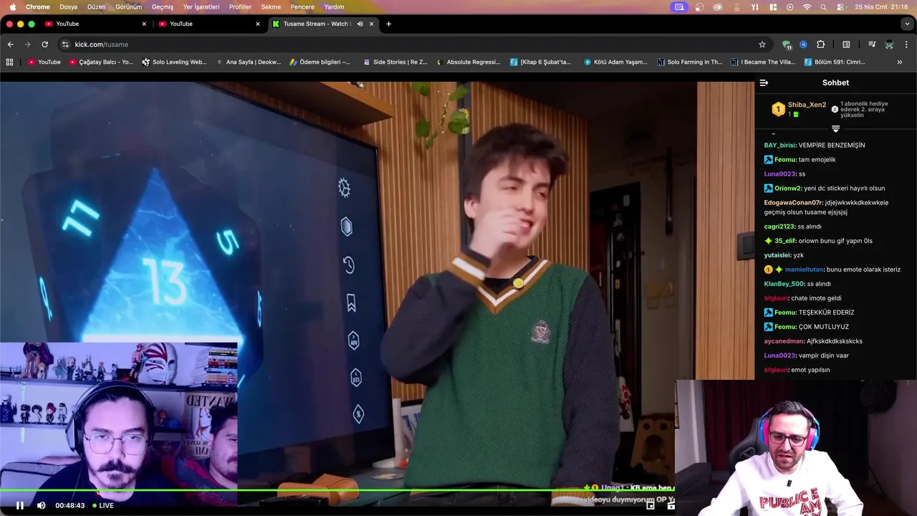Open the Chrome Extensions puzzle menu
This screenshot has width=917, height=516.
click(x=821, y=44)
